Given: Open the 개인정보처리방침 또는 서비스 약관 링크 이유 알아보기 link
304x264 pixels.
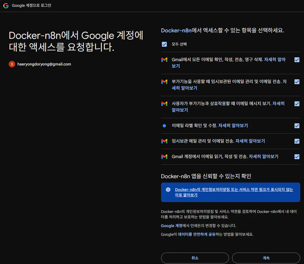Looking at the screenshot, I should 234,192.
